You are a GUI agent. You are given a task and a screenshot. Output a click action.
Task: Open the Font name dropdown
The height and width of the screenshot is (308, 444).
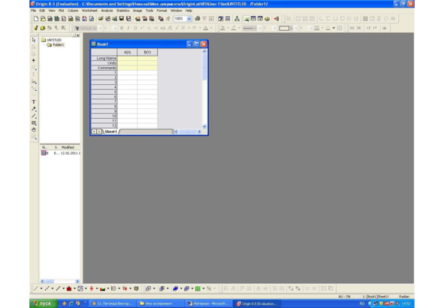point(100,28)
